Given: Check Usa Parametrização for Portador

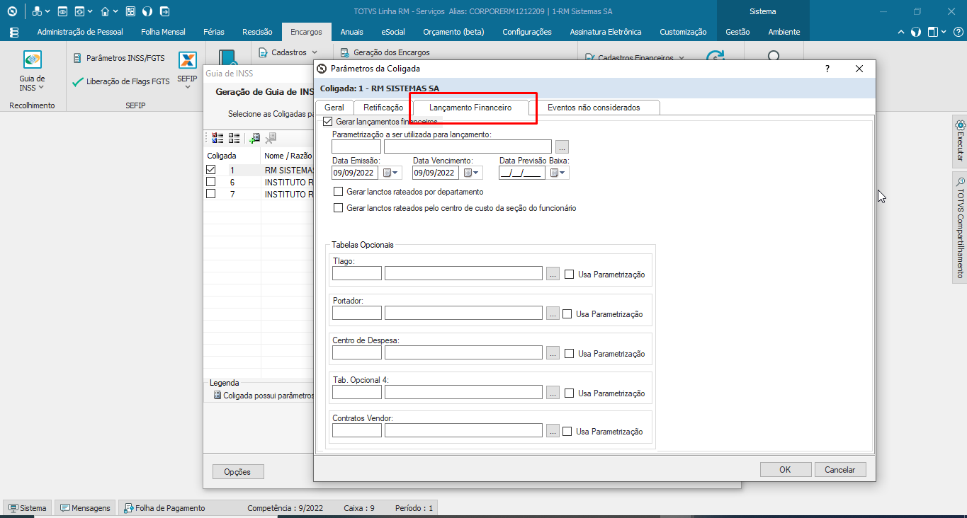Looking at the screenshot, I should 567,314.
